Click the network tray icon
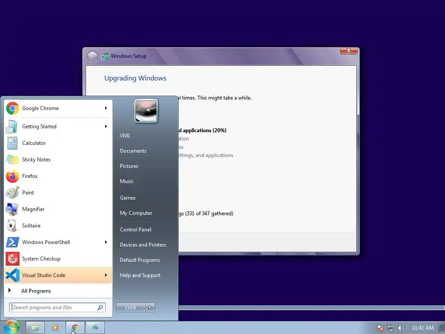Viewport: 445px width, 334px height. click(391, 328)
